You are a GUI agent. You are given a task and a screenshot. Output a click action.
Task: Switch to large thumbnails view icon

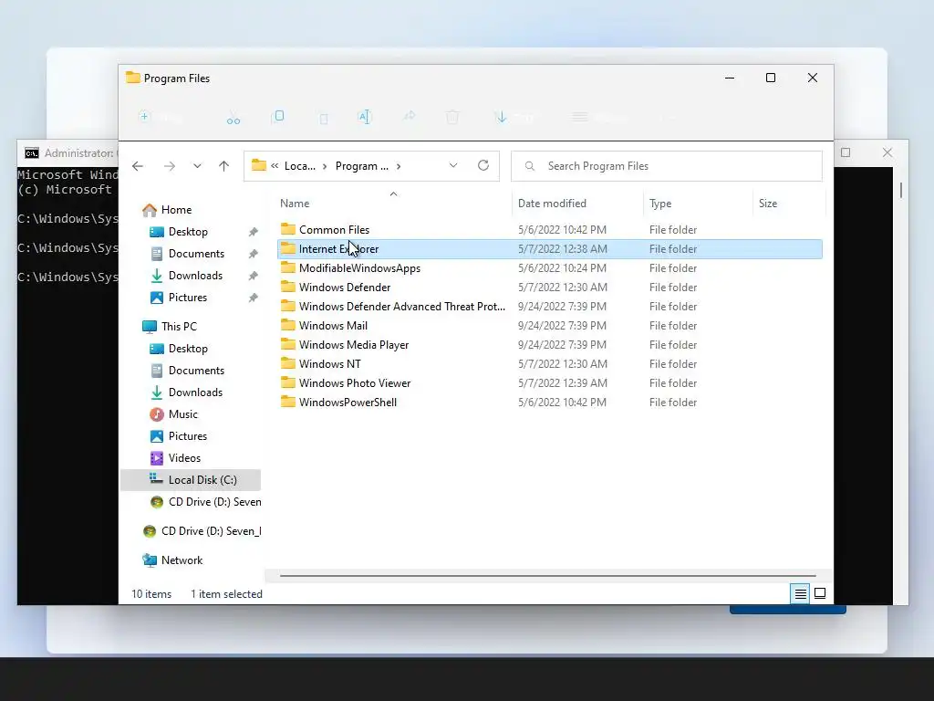[x=820, y=593]
